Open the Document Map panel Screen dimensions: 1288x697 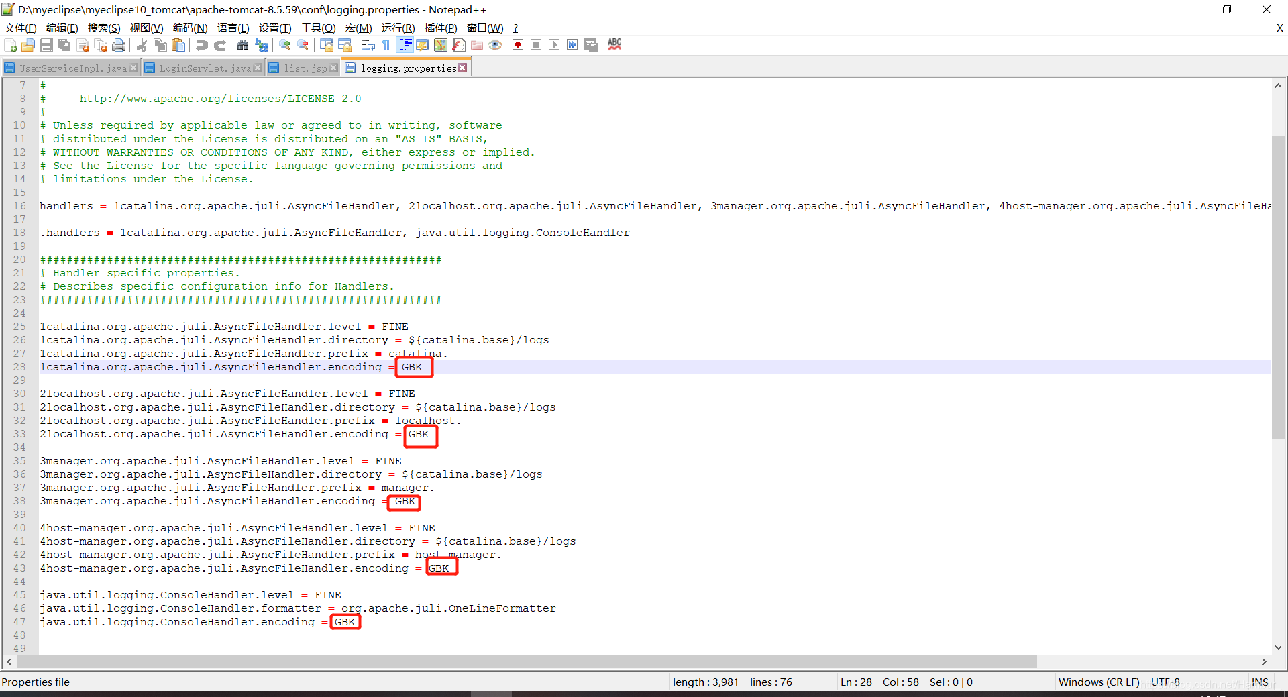(441, 45)
